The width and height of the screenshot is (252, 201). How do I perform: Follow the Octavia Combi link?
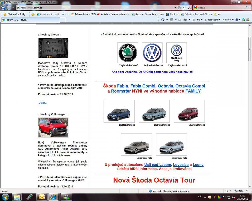pos(190,86)
